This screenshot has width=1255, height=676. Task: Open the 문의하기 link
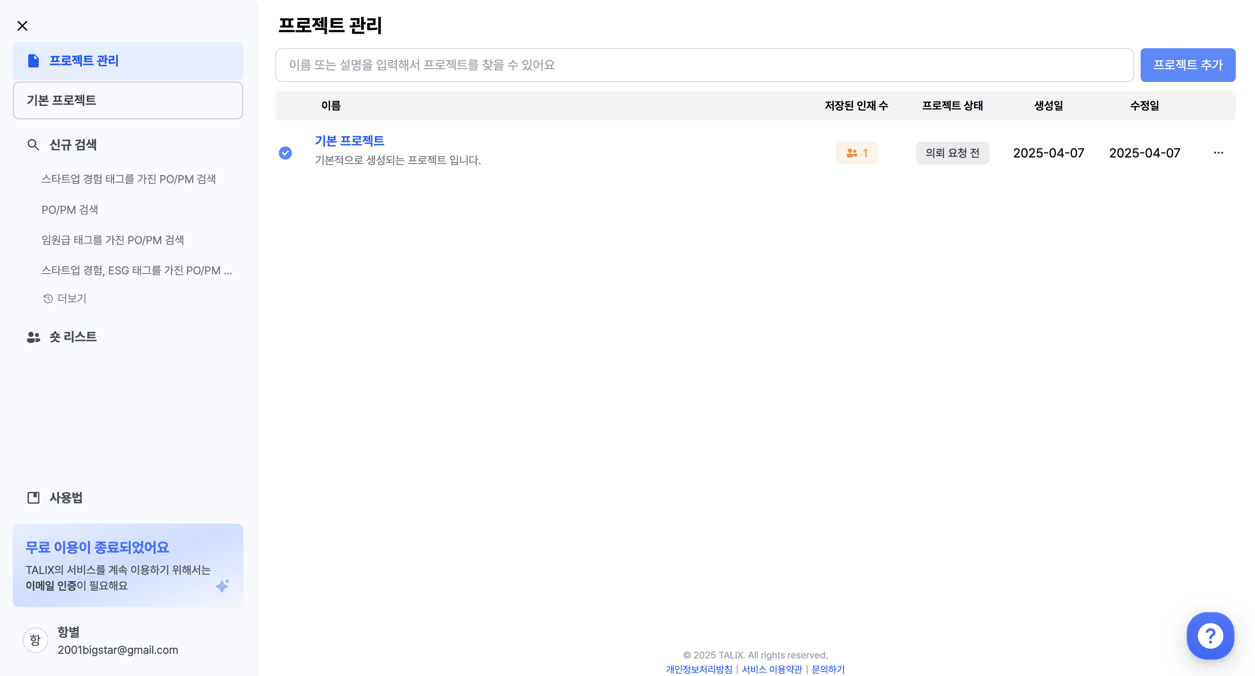point(828,669)
